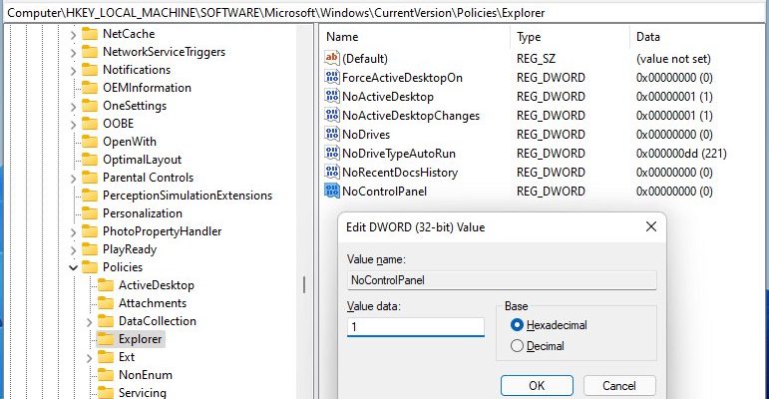Select the NoControlPanel DWORD value icon
769x399 pixels.
coord(332,191)
